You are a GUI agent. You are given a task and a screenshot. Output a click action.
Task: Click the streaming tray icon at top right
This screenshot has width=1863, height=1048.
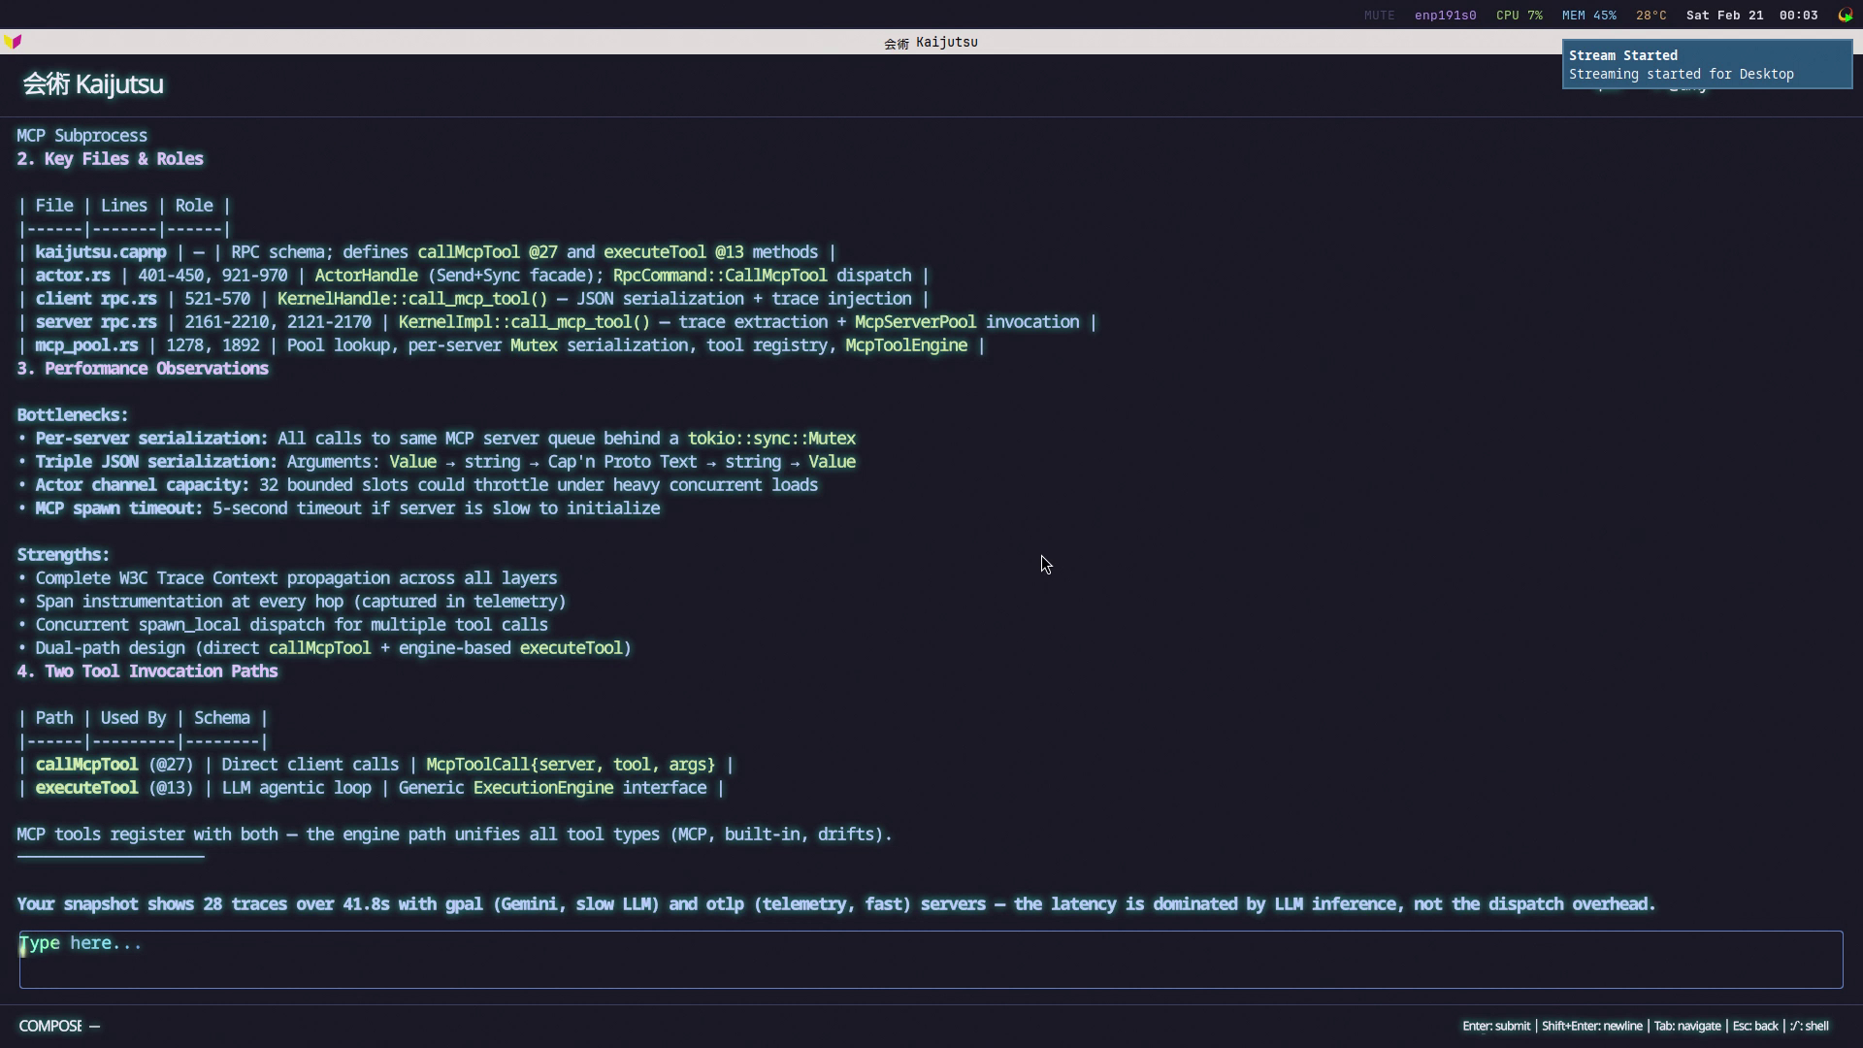click(x=1845, y=15)
